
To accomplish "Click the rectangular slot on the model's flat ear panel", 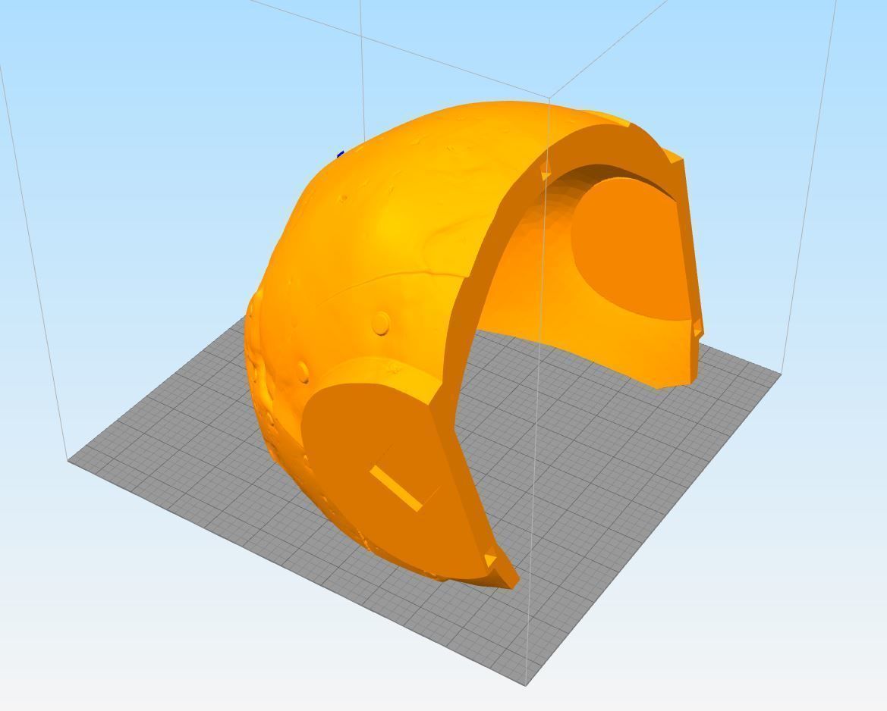I will 396,489.
